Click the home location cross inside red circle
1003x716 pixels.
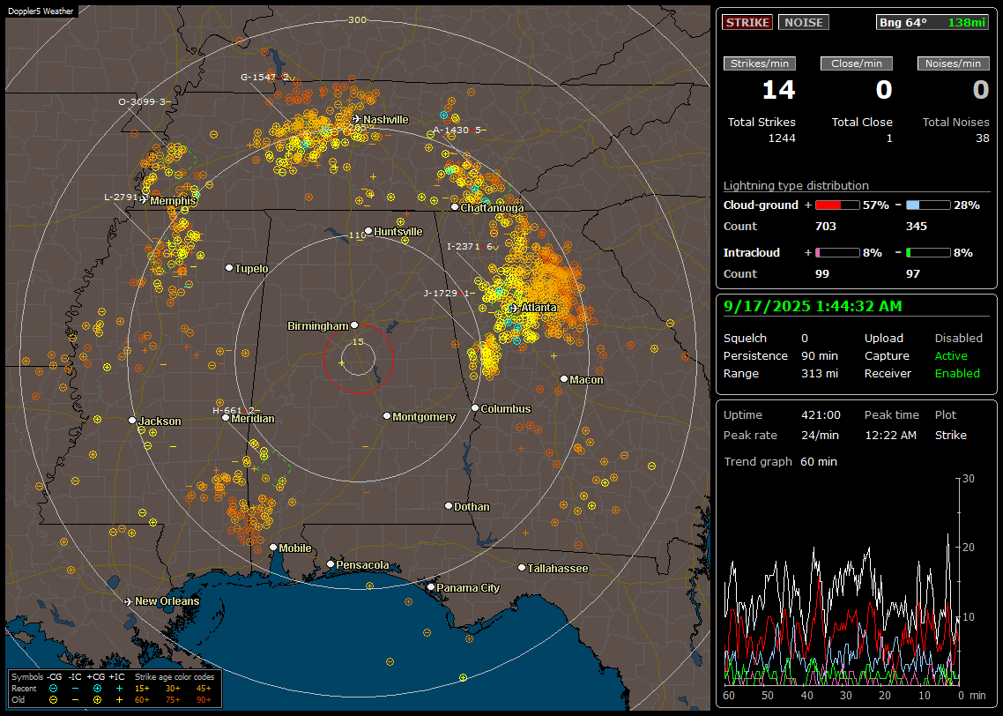click(x=342, y=363)
